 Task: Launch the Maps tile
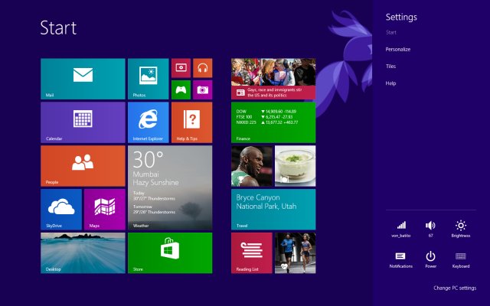(x=104, y=209)
